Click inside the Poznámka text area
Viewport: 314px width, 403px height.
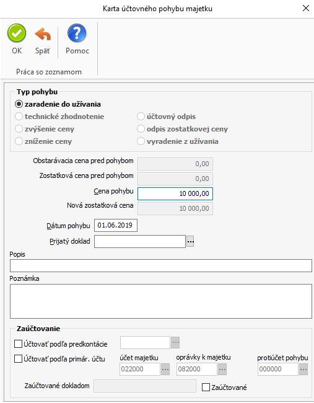(161, 301)
